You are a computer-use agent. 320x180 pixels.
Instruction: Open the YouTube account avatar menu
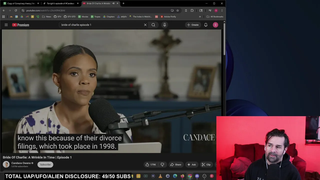coord(215,25)
